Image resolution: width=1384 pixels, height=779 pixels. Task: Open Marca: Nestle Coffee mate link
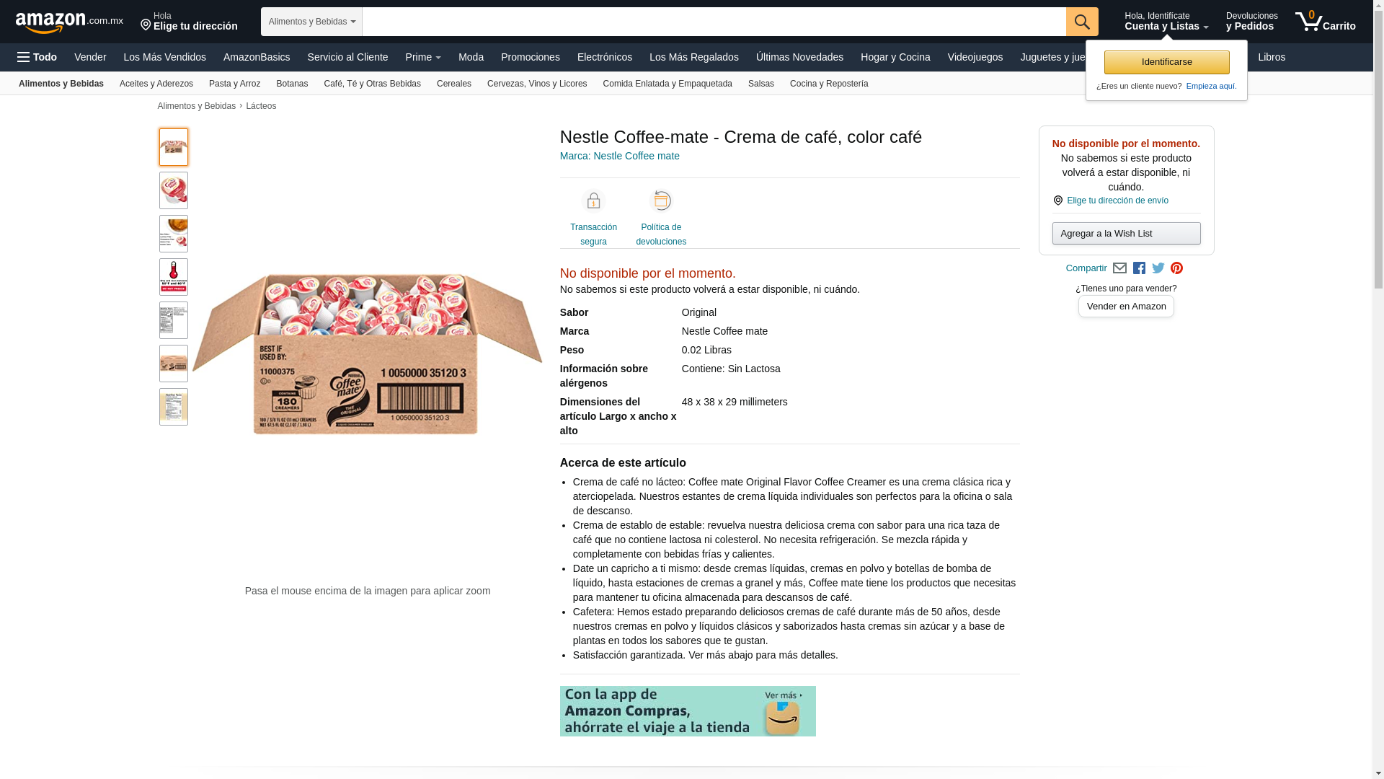620,156
